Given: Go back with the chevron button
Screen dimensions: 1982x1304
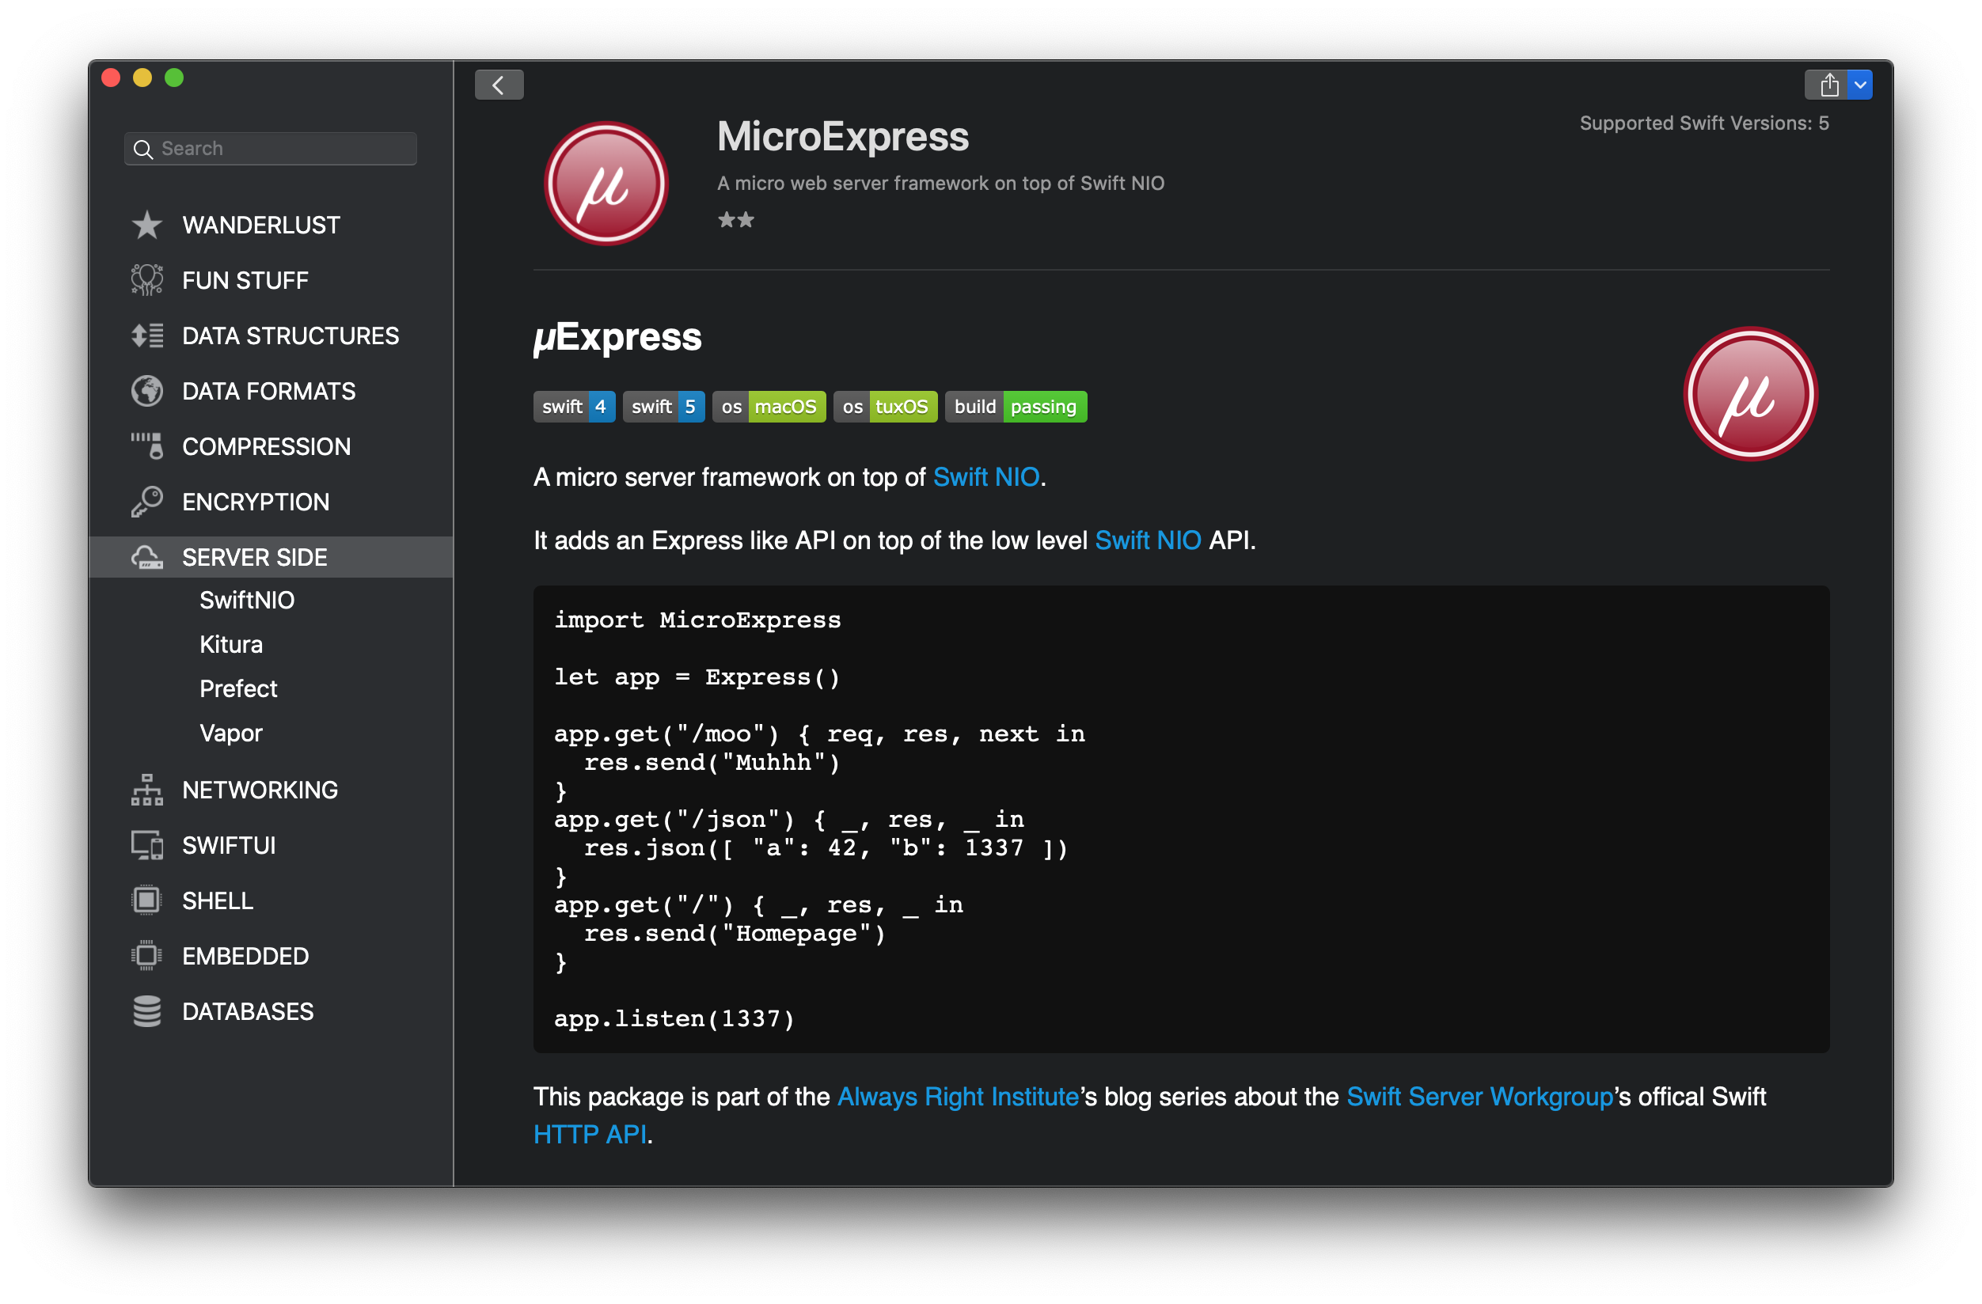Looking at the screenshot, I should tap(498, 85).
